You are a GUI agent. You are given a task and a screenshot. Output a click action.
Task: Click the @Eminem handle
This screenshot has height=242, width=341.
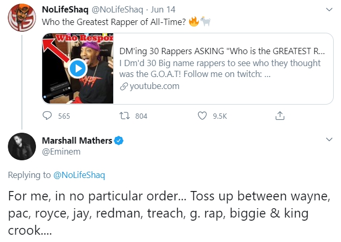coord(59,151)
